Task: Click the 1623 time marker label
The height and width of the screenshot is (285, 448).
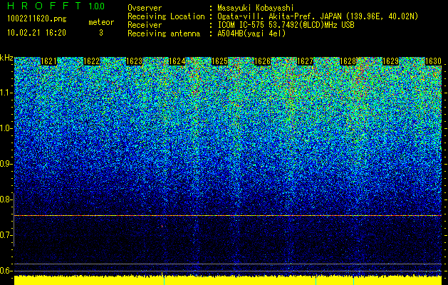Action: (x=135, y=61)
